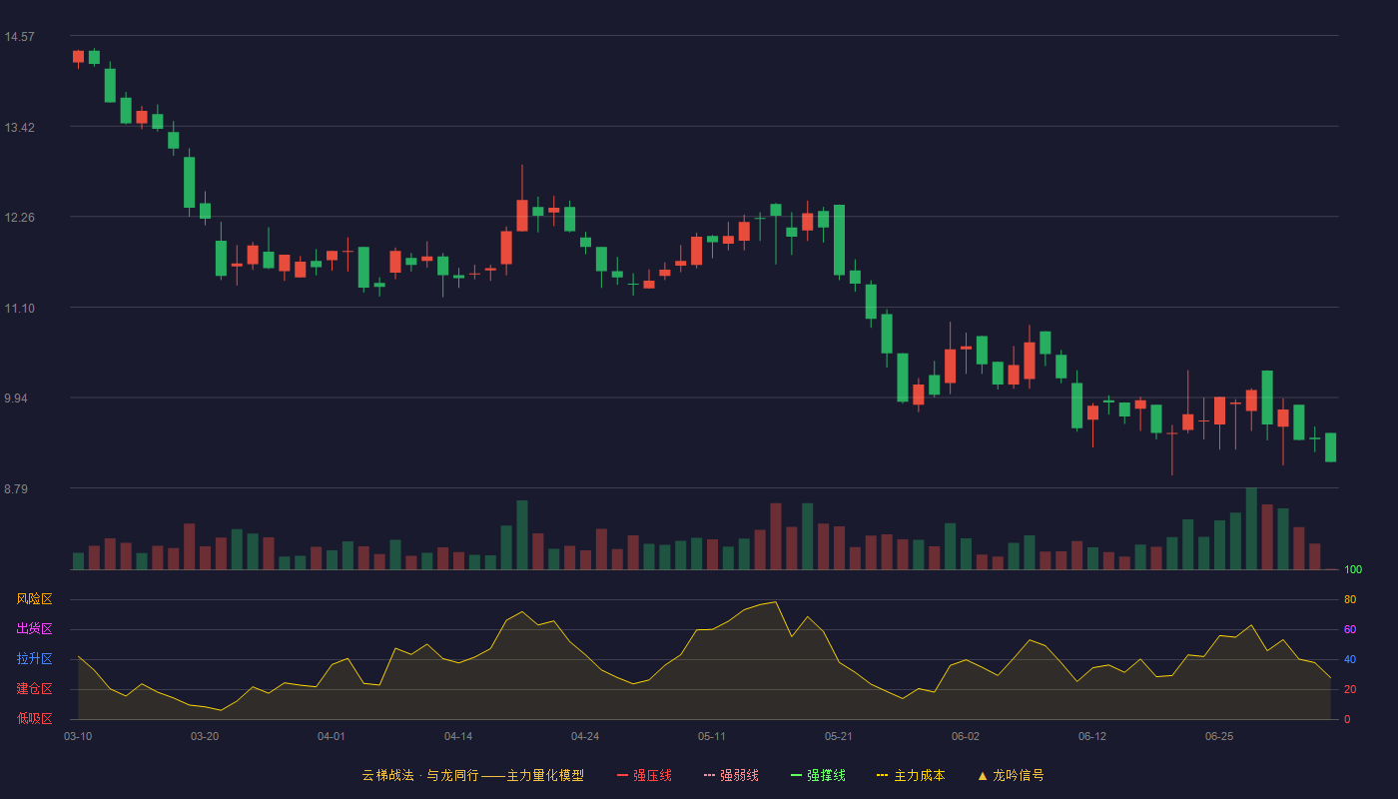The width and height of the screenshot is (1398, 799).
Task: Click the 04-01 date label
Action: [332, 736]
